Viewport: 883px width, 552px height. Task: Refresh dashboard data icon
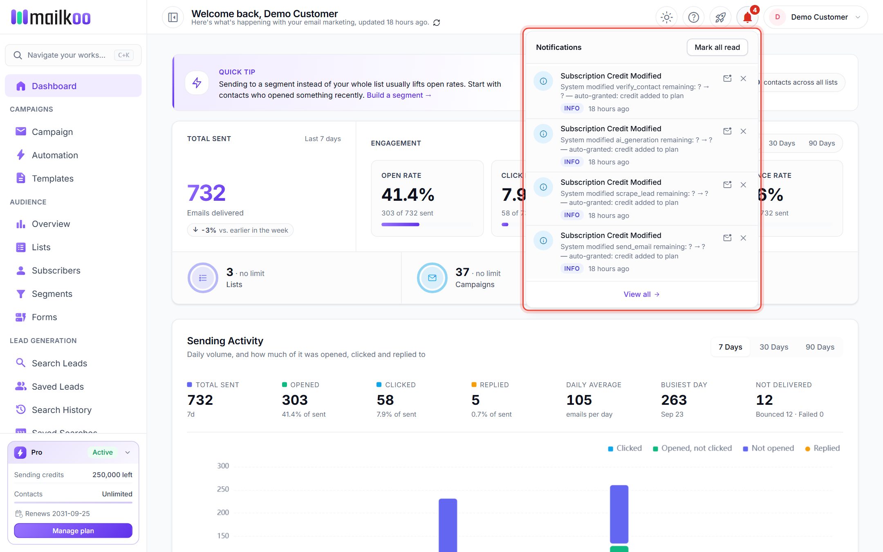pos(437,22)
